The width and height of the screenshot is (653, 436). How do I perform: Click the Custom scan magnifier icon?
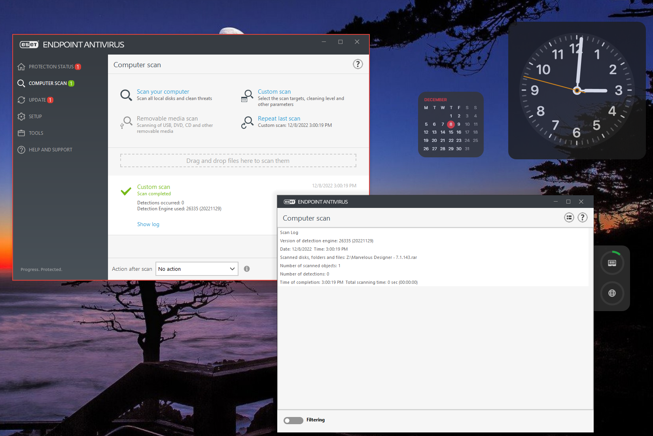247,95
